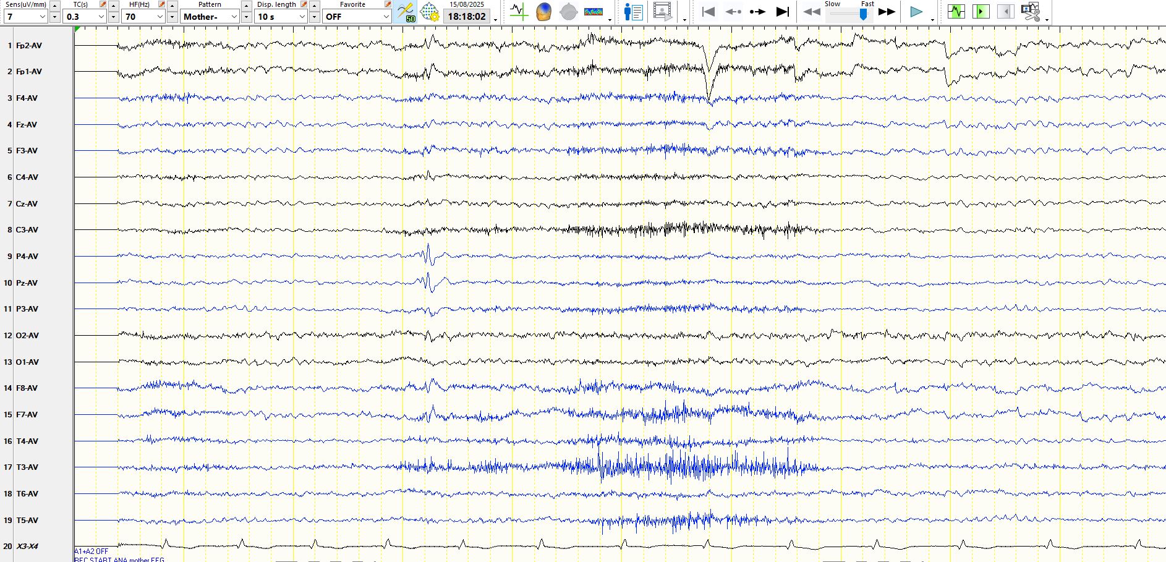Start playback with the blue play button
The image size is (1166, 562).
pyautogui.click(x=916, y=12)
